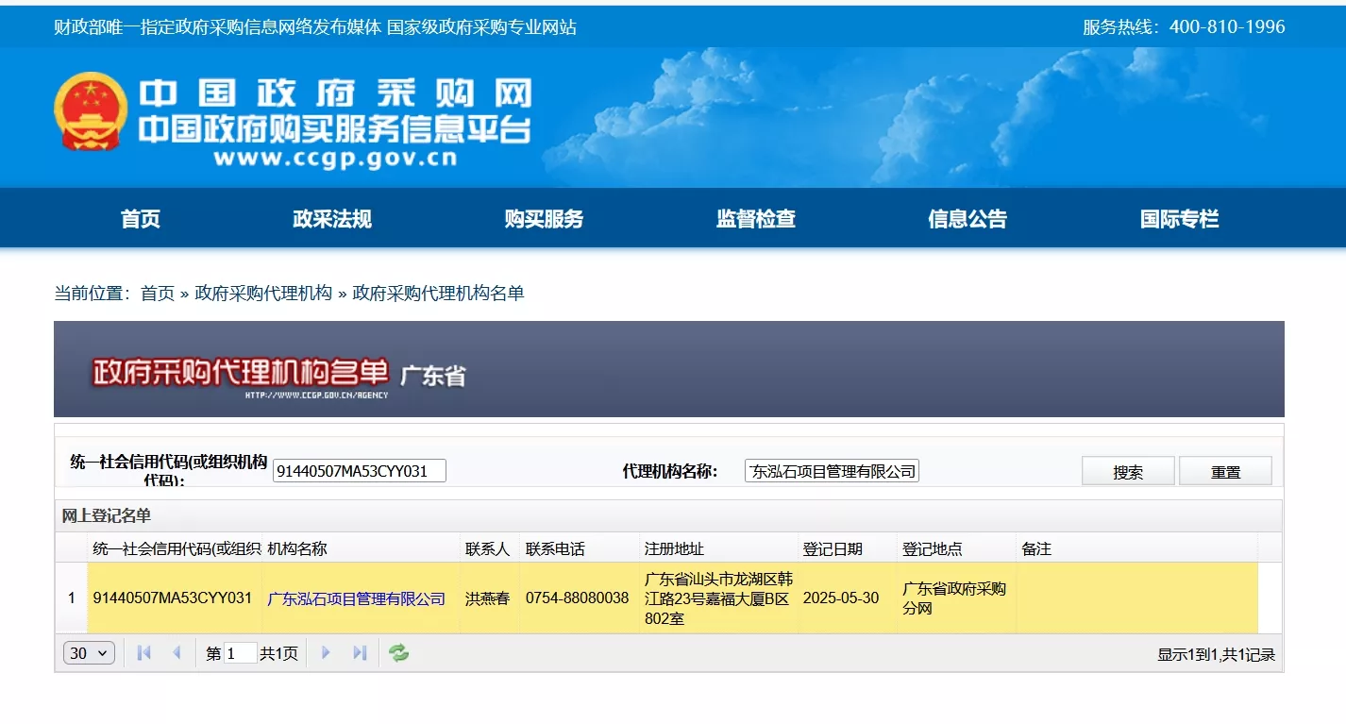Image resolution: width=1346 pixels, height=724 pixels.
Task: Go to first page of results
Action: click(x=144, y=653)
